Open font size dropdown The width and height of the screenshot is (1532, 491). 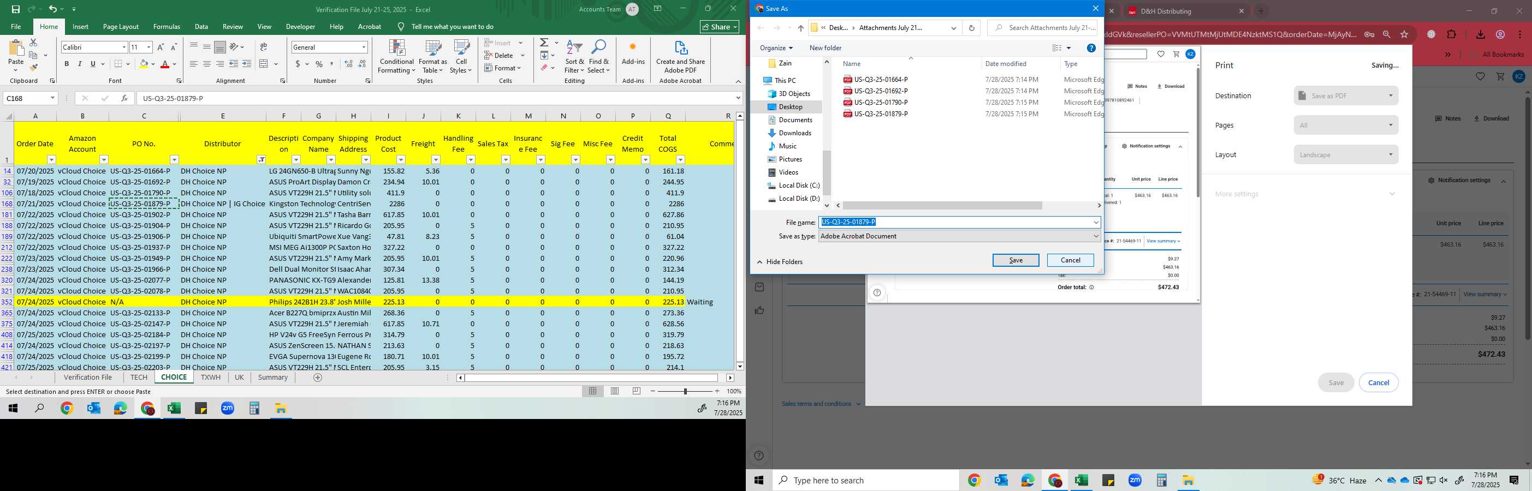(149, 47)
